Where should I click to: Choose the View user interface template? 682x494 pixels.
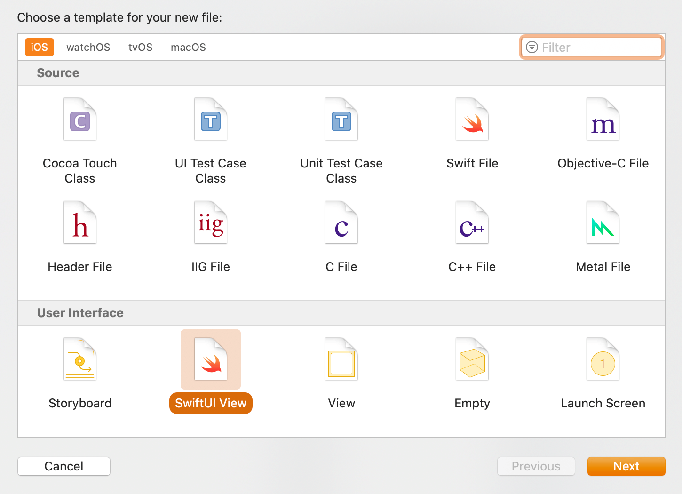click(x=341, y=359)
